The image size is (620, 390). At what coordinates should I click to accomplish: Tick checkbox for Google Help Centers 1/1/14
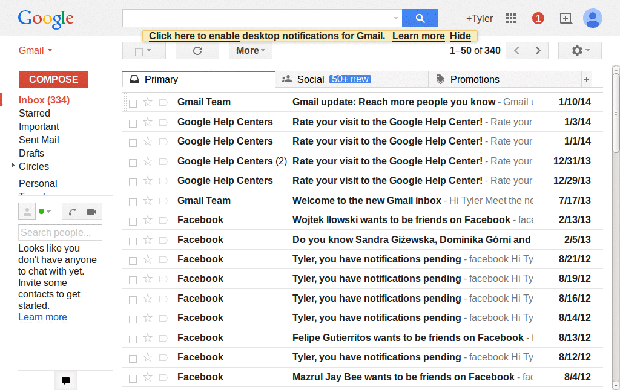click(133, 143)
